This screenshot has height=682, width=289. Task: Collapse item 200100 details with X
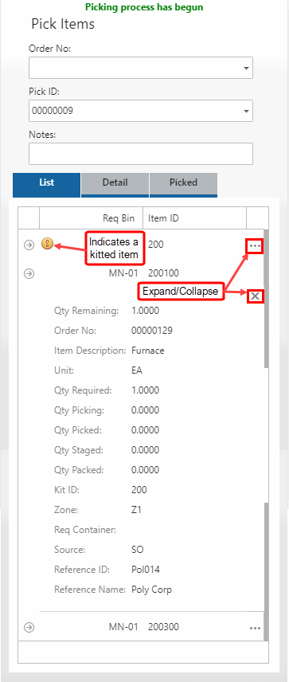255,296
